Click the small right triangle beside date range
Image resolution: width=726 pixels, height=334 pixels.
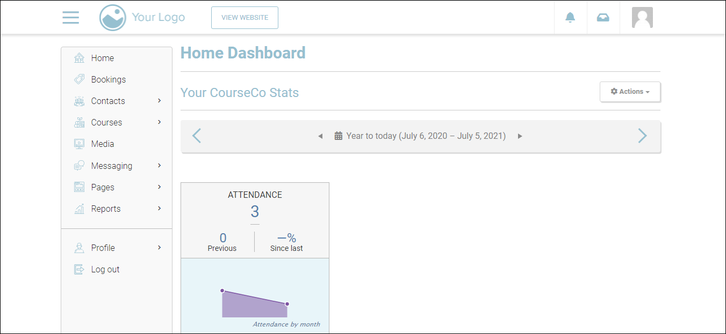pyautogui.click(x=520, y=136)
